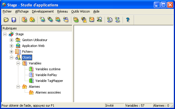
Task: Select Application Web in the tree
Action: [x=33, y=46]
